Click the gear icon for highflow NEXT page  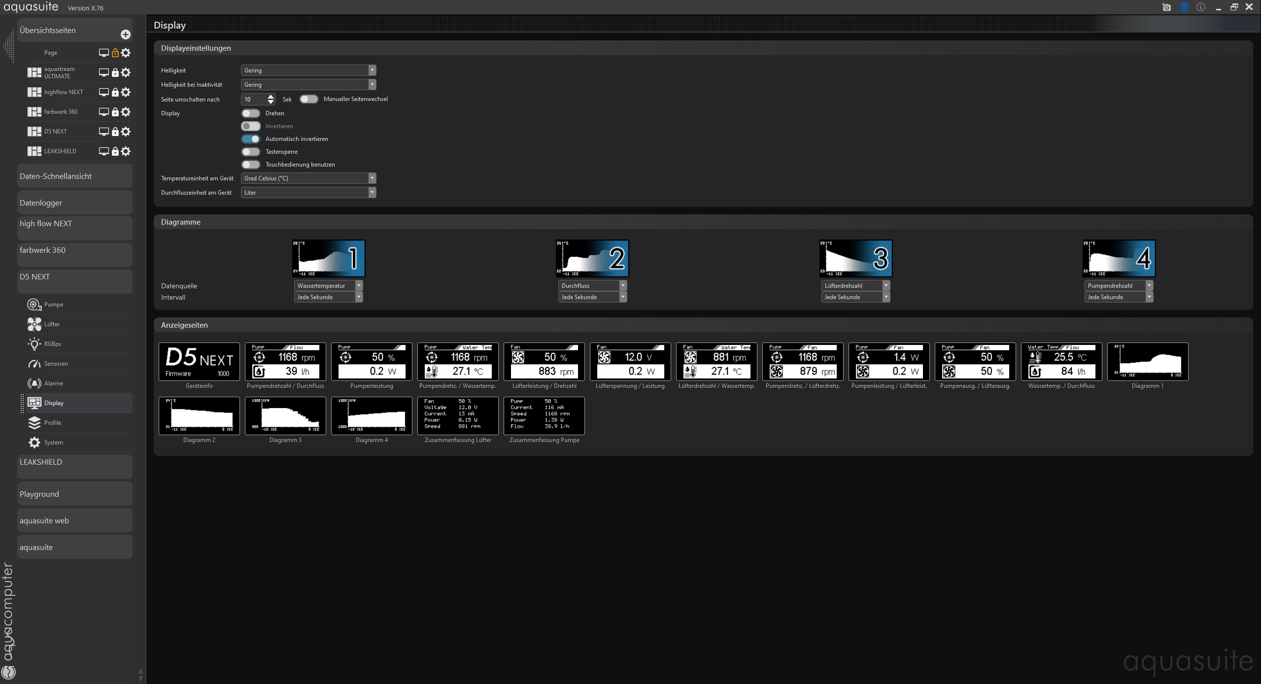click(126, 92)
